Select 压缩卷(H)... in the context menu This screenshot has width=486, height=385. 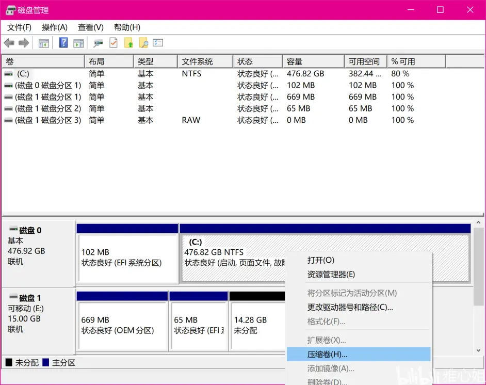pos(359,355)
